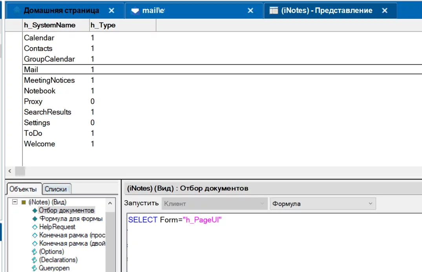Open the Формула language dropdown

point(323,204)
